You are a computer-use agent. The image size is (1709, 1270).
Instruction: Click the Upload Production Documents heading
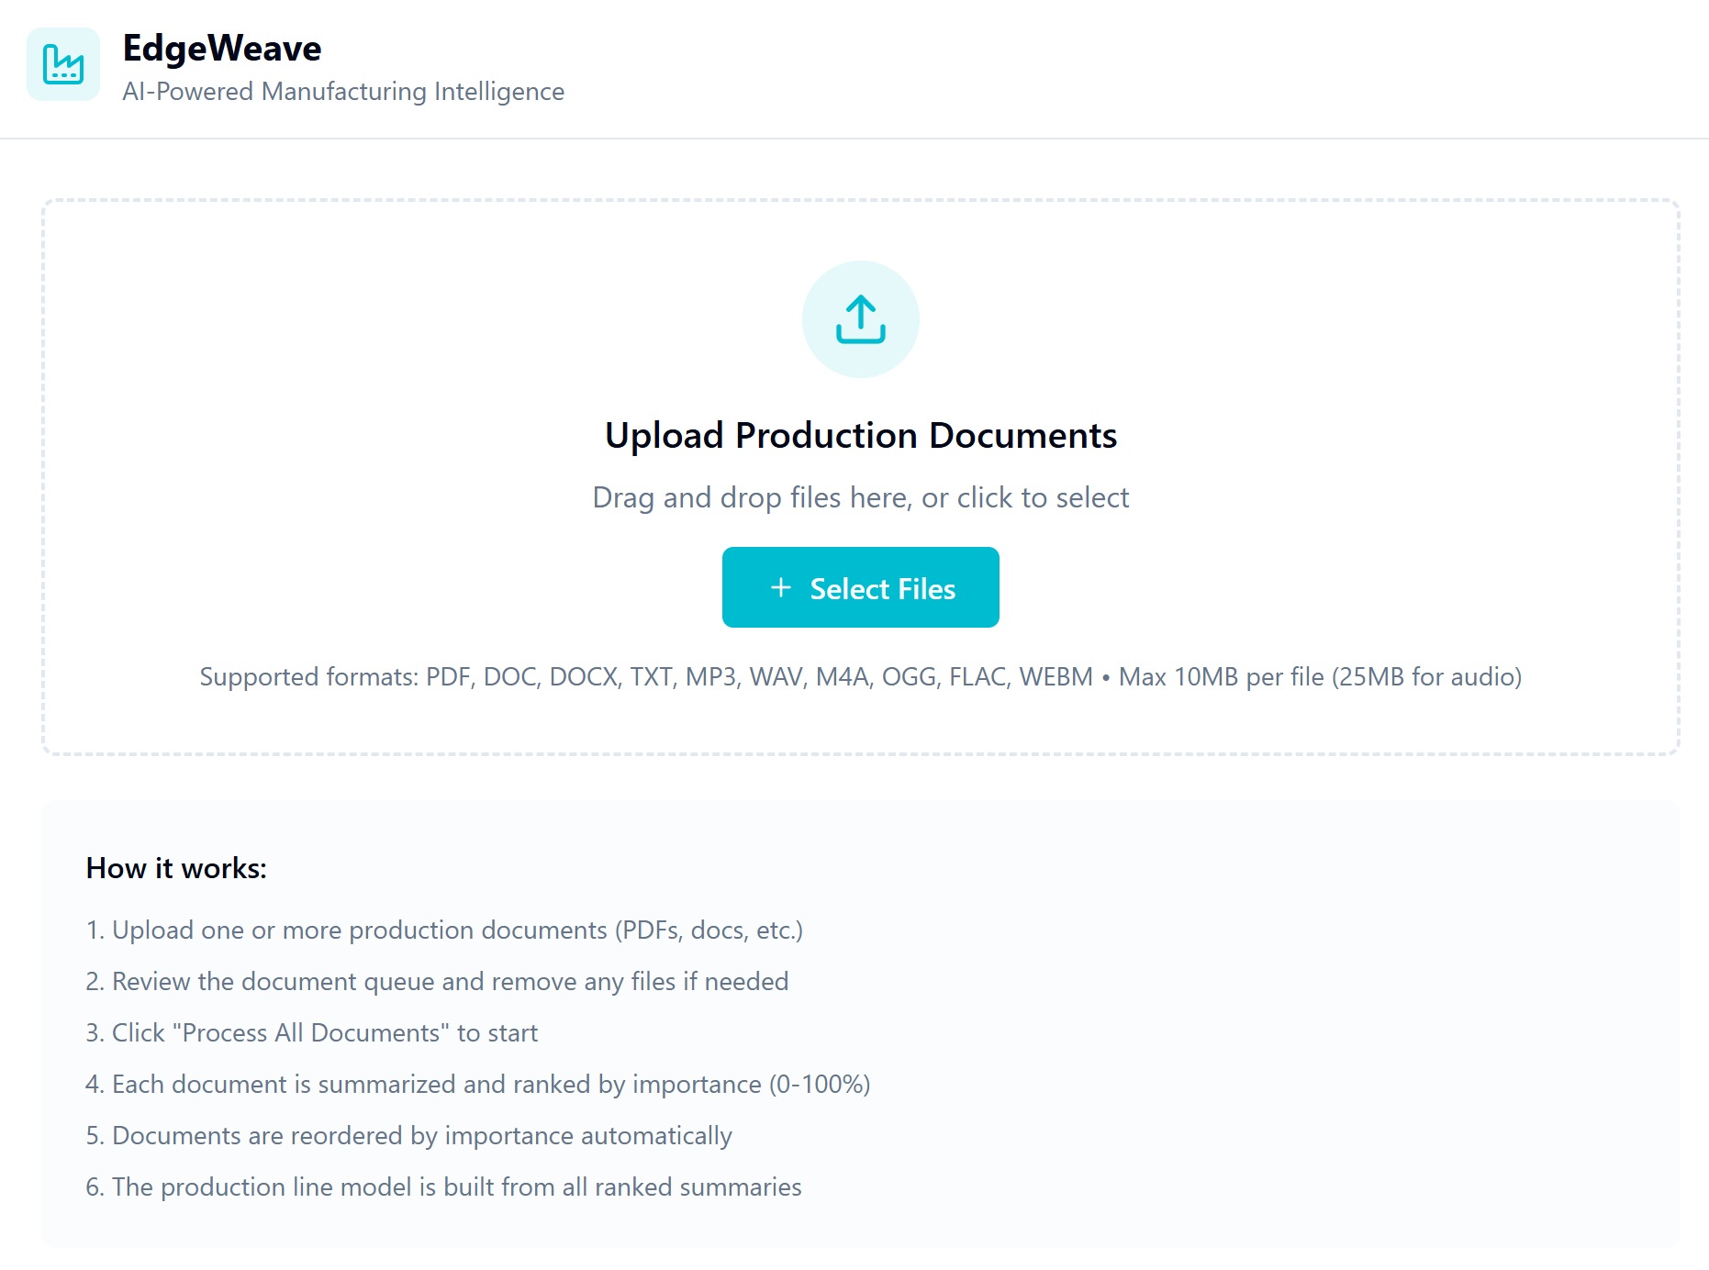pyautogui.click(x=861, y=435)
